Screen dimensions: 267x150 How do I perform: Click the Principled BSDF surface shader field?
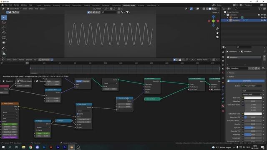[252, 86]
